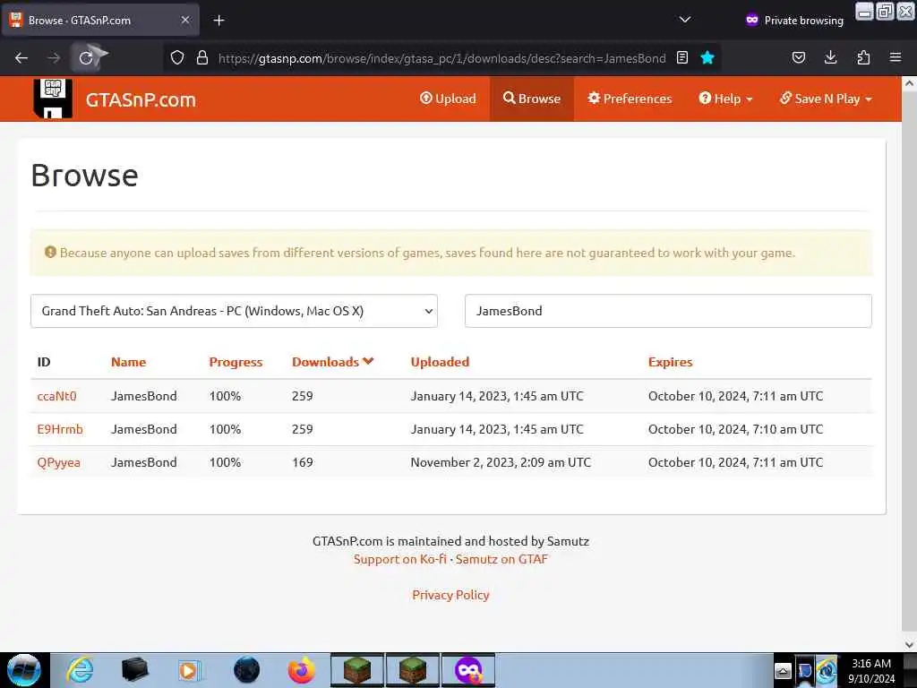Image resolution: width=917 pixels, height=688 pixels.
Task: Click the browser back arrow
Action: tap(21, 58)
